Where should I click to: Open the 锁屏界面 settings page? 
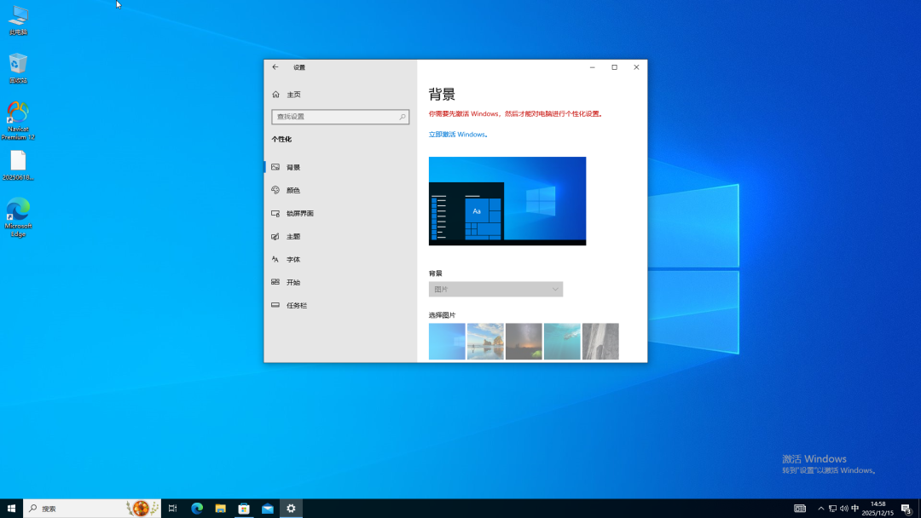point(340,214)
